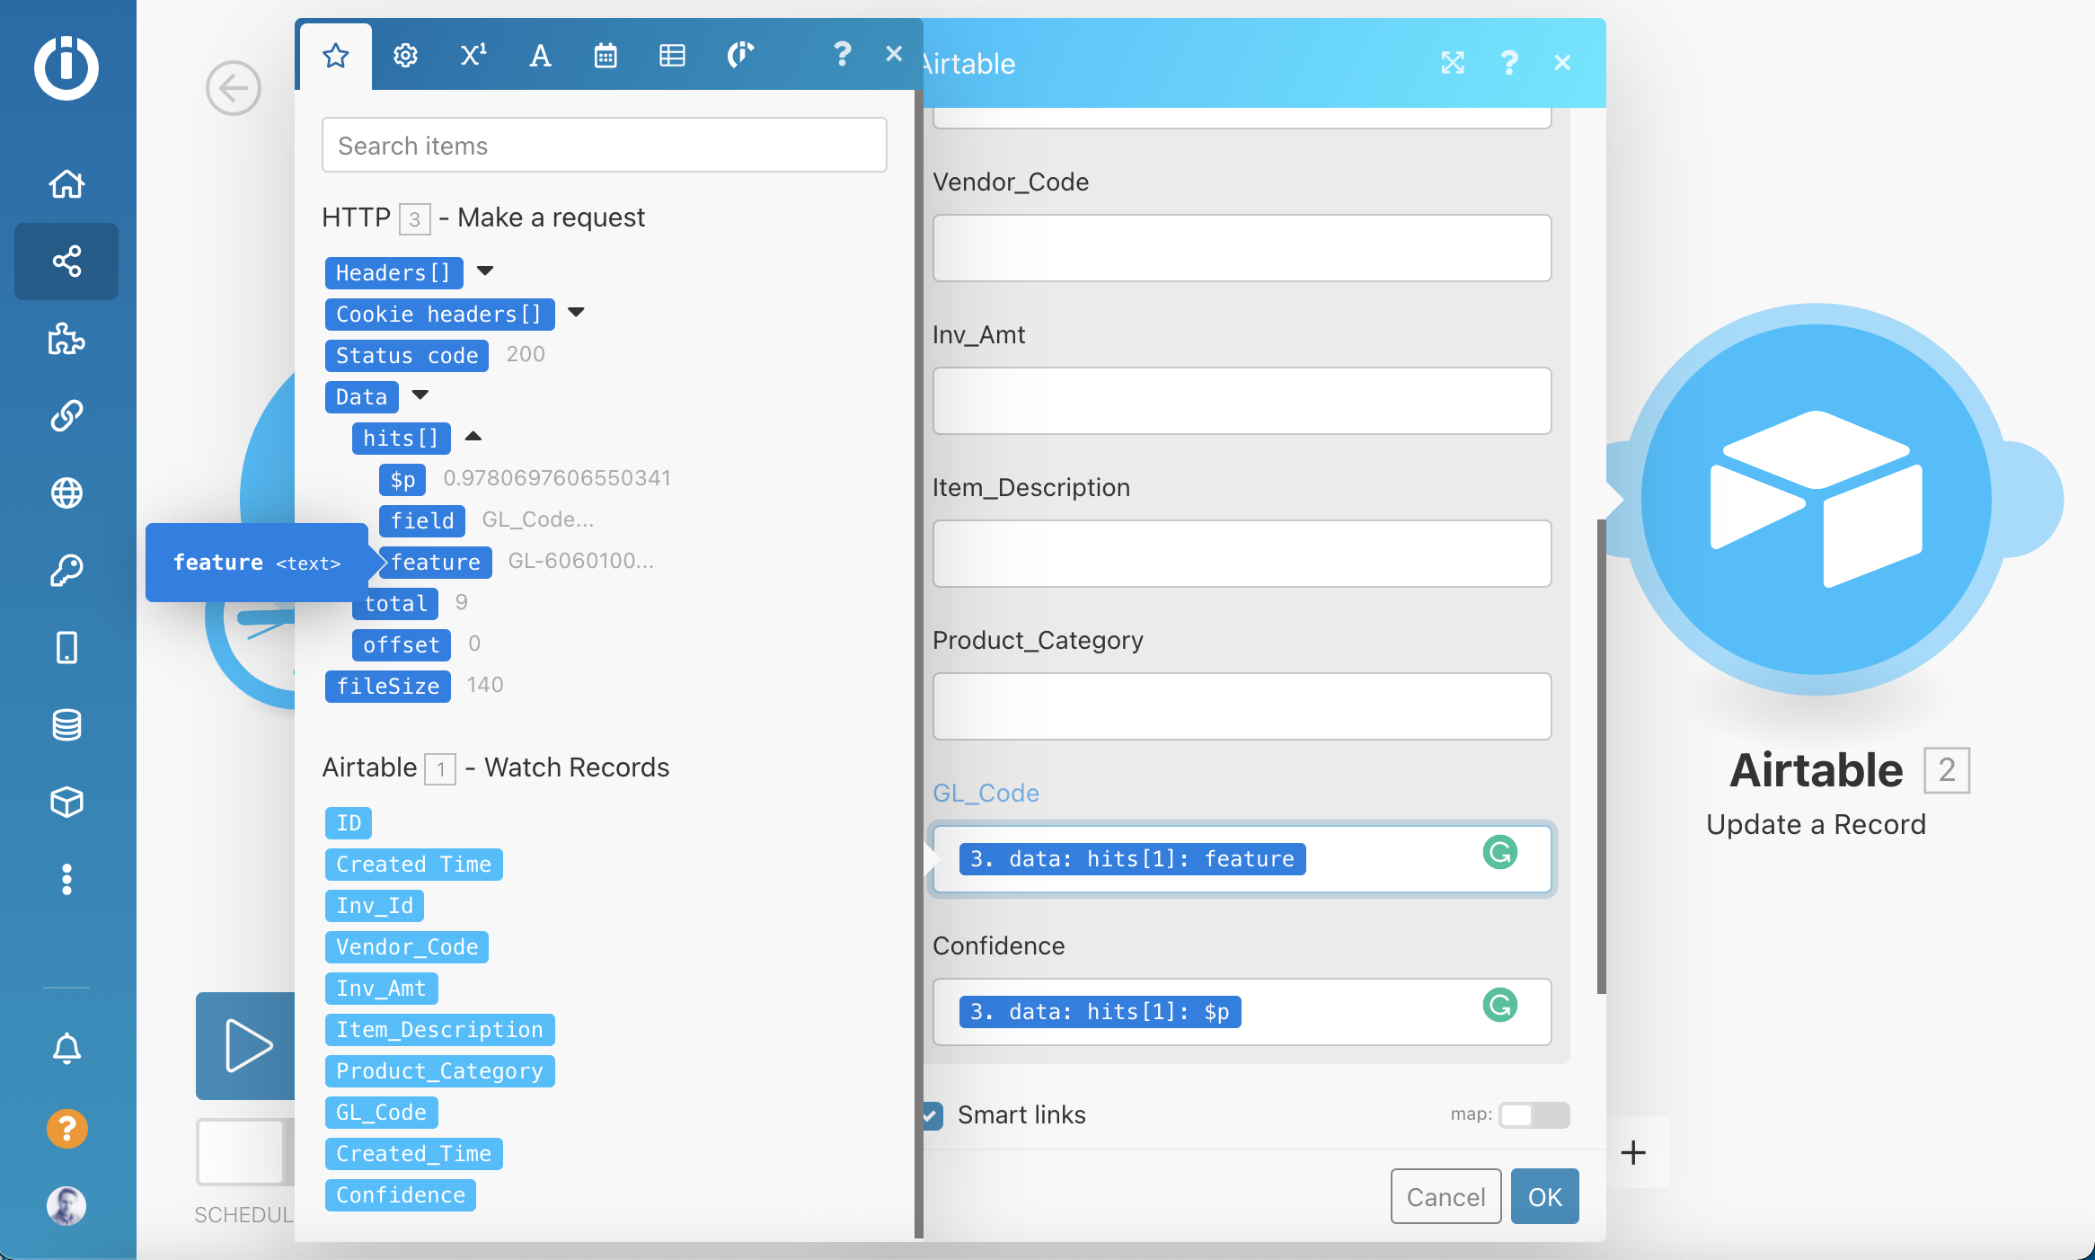Click the 3D box/package icon in sidebar
The width and height of the screenshot is (2095, 1260).
[x=67, y=799]
